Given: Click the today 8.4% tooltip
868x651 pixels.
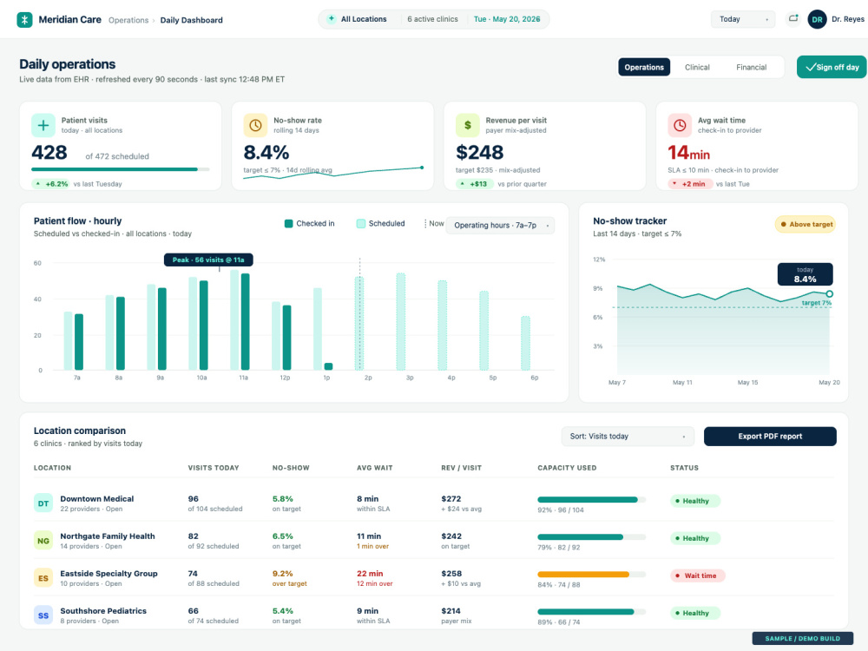Looking at the screenshot, I should 805,274.
